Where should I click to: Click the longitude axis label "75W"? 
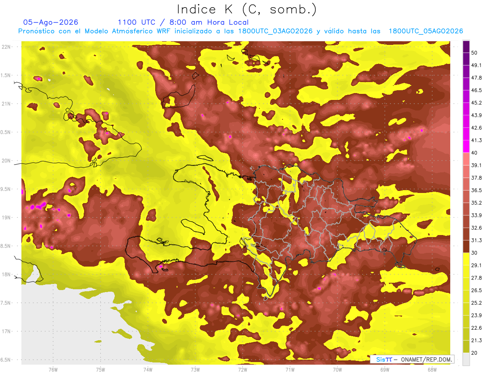tap(101, 369)
